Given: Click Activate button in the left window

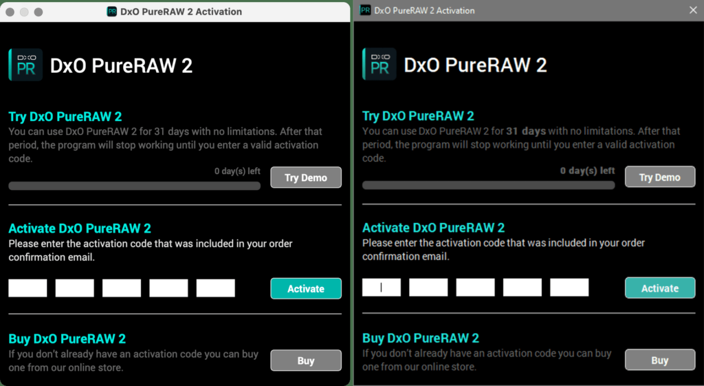Looking at the screenshot, I should coord(306,288).
